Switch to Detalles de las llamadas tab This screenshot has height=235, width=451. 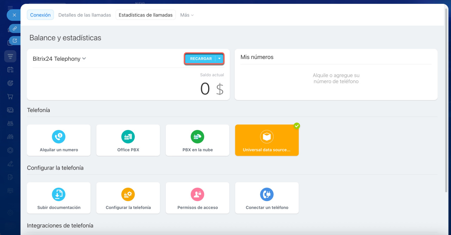point(85,15)
